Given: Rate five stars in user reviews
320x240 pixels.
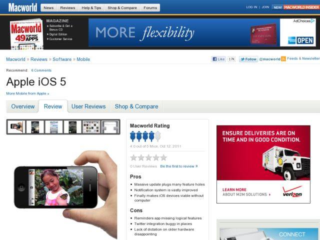Looking at the screenshot, I should point(163,157).
